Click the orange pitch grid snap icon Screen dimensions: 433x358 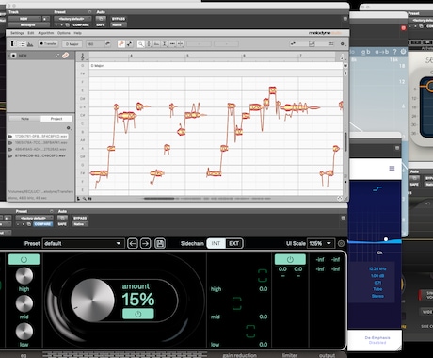(x=121, y=44)
